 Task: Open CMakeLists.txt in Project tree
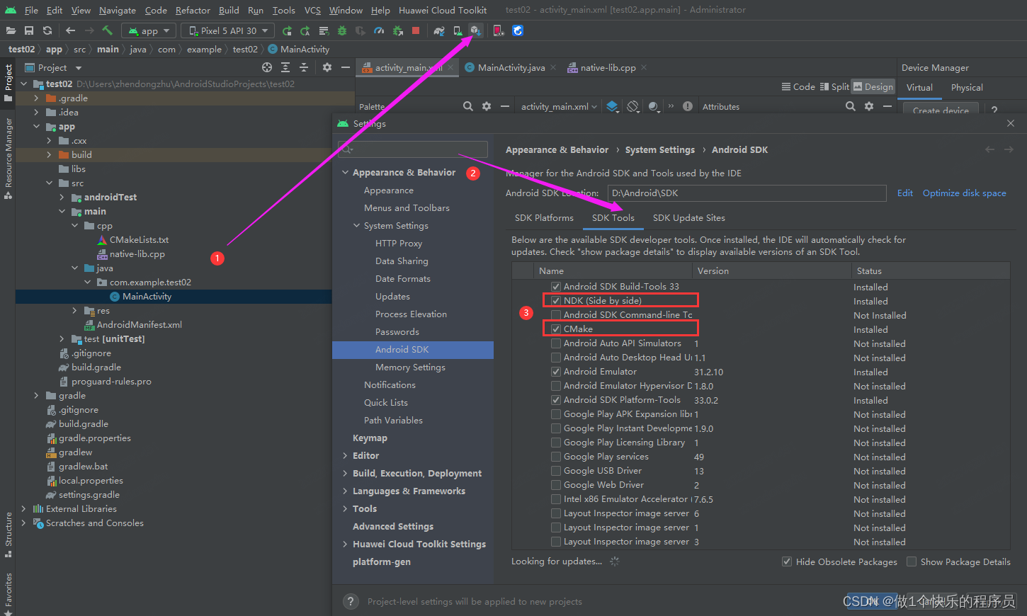139,240
